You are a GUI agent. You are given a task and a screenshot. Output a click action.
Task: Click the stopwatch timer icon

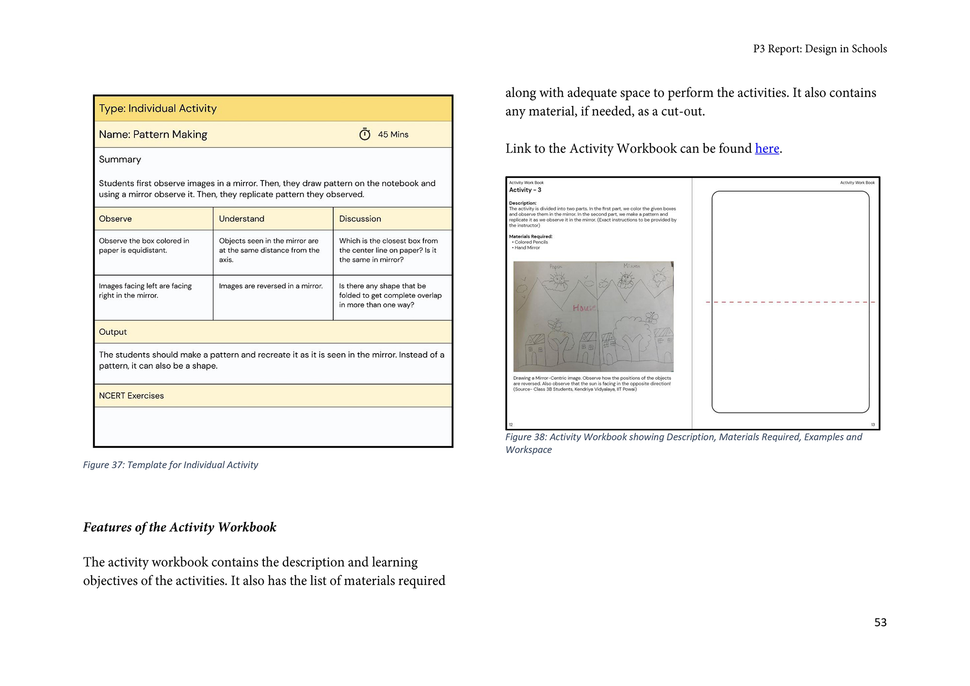pyautogui.click(x=365, y=134)
